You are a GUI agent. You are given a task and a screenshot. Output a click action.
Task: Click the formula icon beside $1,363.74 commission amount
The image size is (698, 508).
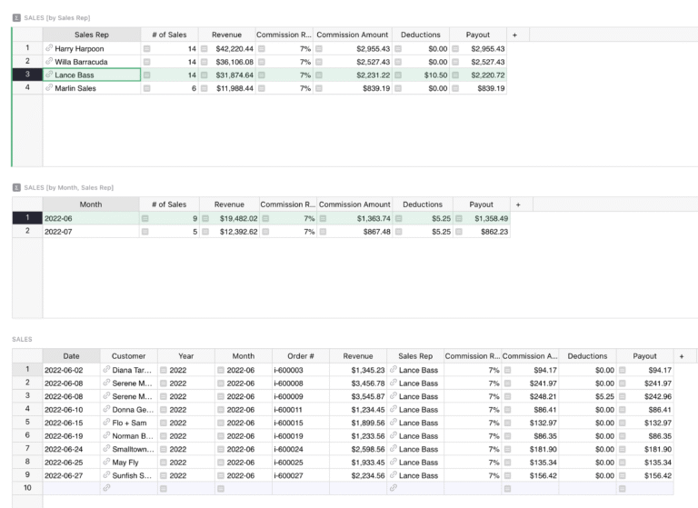pos(323,219)
